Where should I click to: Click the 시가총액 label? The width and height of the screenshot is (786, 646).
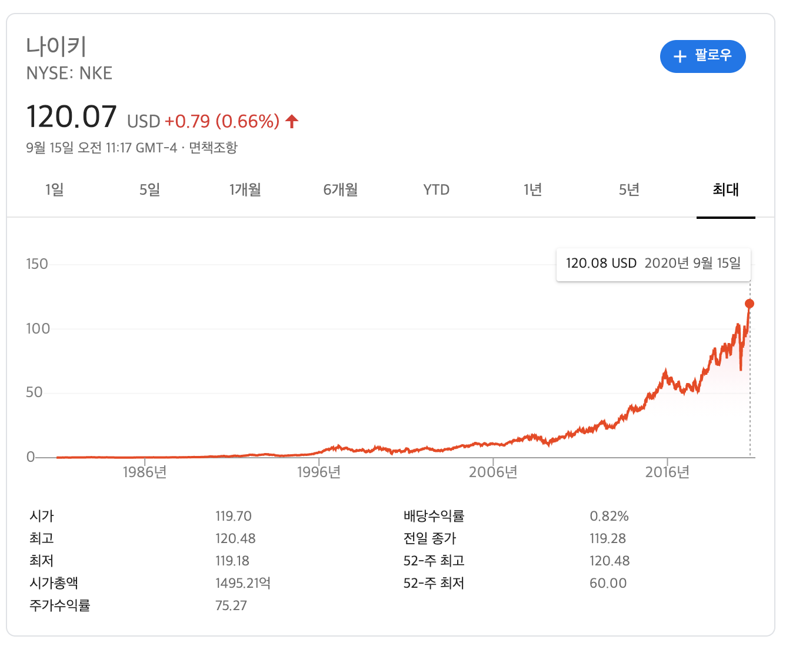[x=54, y=583]
